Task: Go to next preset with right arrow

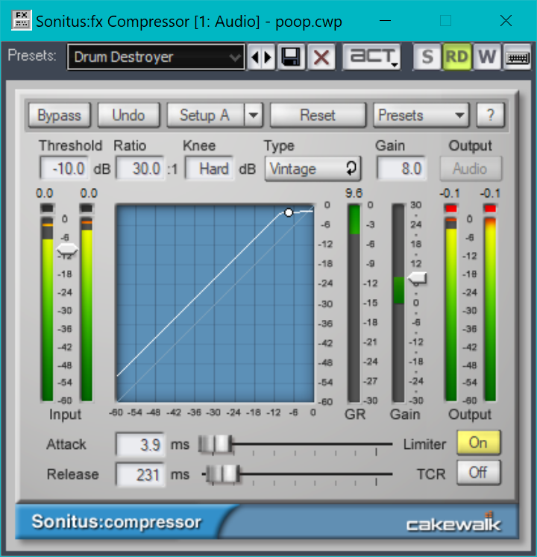Action: point(268,57)
